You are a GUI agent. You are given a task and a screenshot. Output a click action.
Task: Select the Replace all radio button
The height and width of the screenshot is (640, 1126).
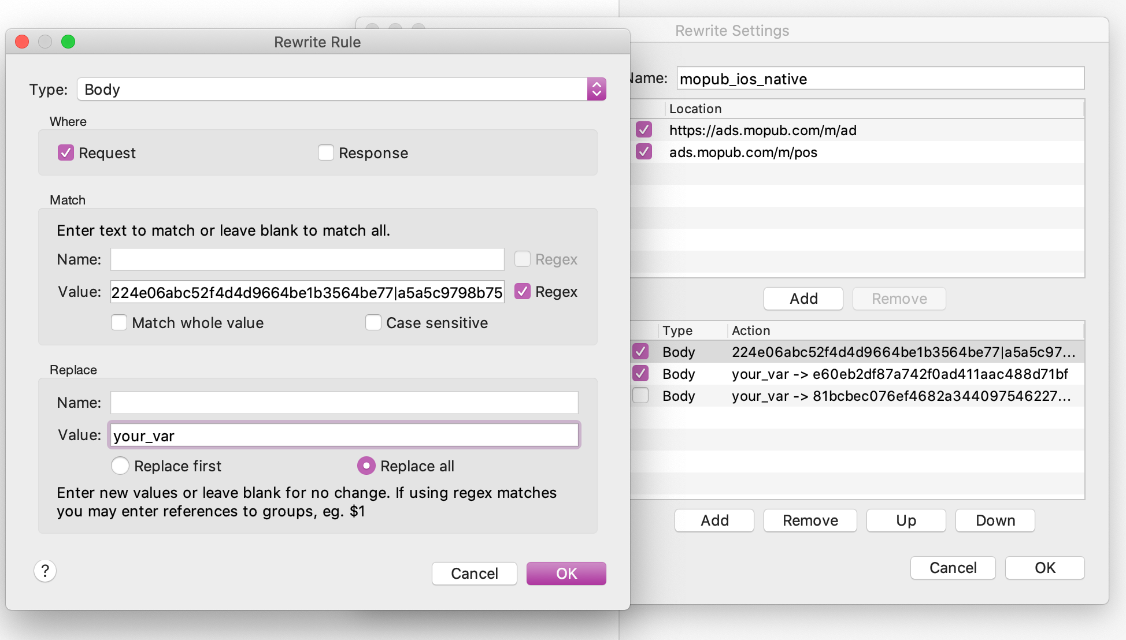coord(366,466)
